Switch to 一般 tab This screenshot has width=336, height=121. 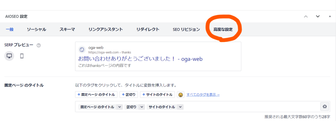[10, 29]
